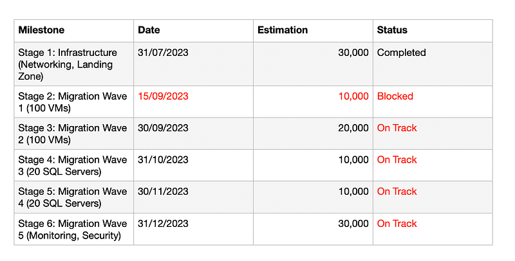Image resolution: width=515 pixels, height=261 pixels.
Task: Click the Stage 5: Migration Wave 4 cell
Action: click(73, 197)
